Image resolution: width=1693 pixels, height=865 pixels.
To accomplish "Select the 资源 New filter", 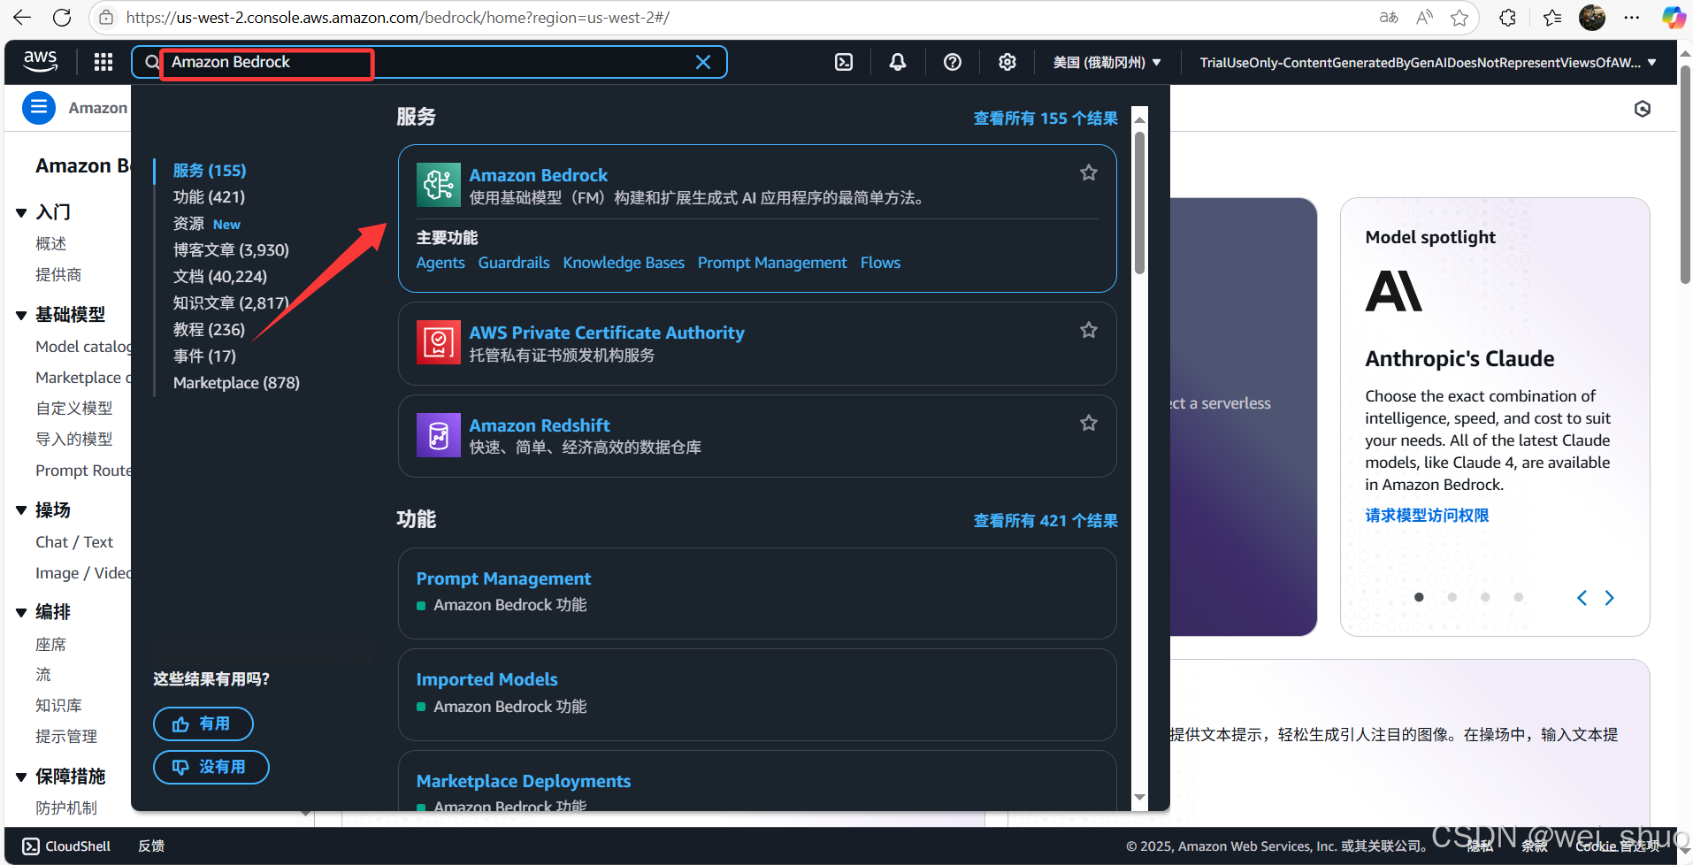I will (206, 224).
